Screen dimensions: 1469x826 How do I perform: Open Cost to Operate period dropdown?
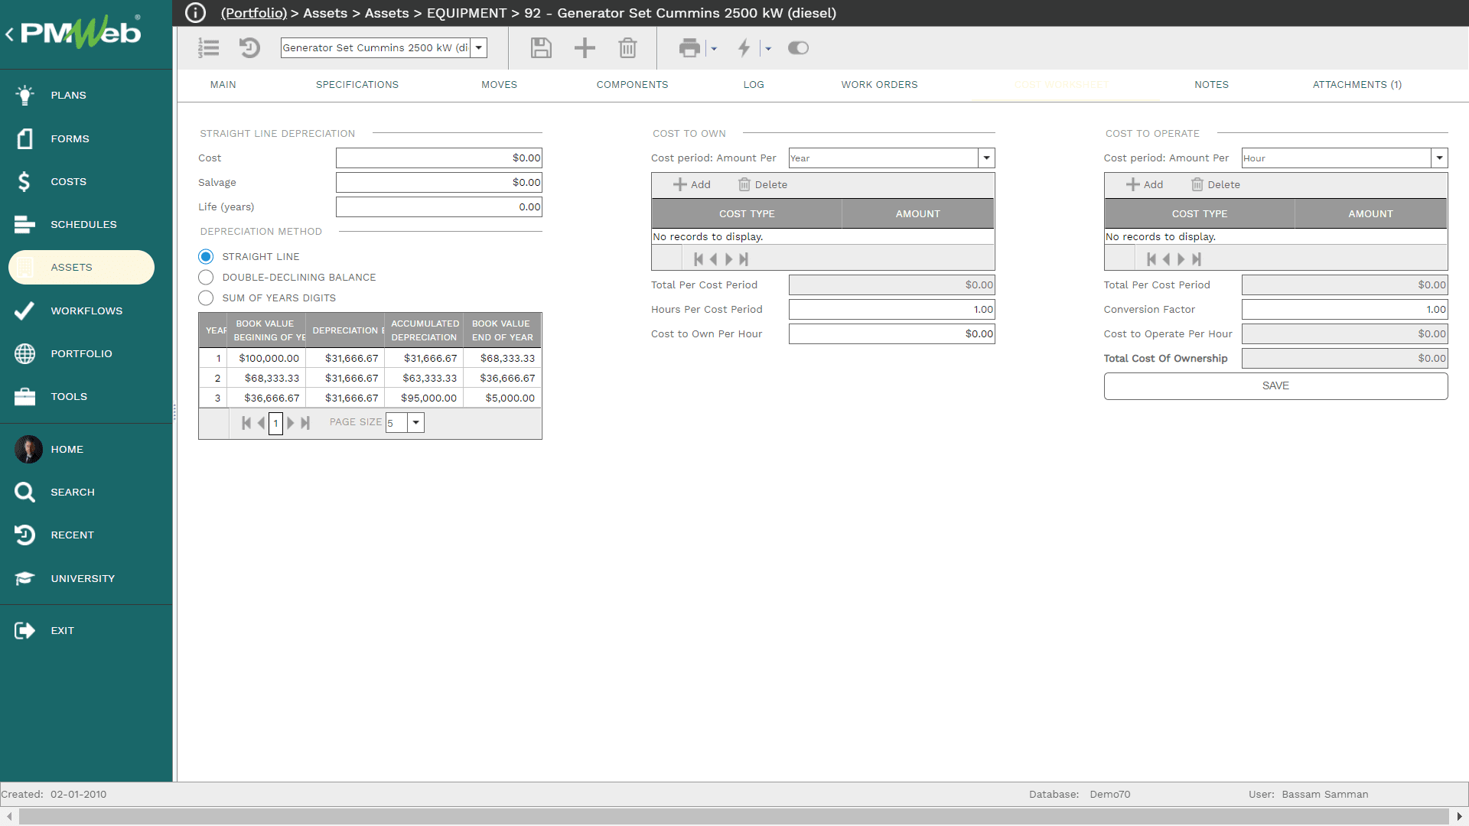1439,158
